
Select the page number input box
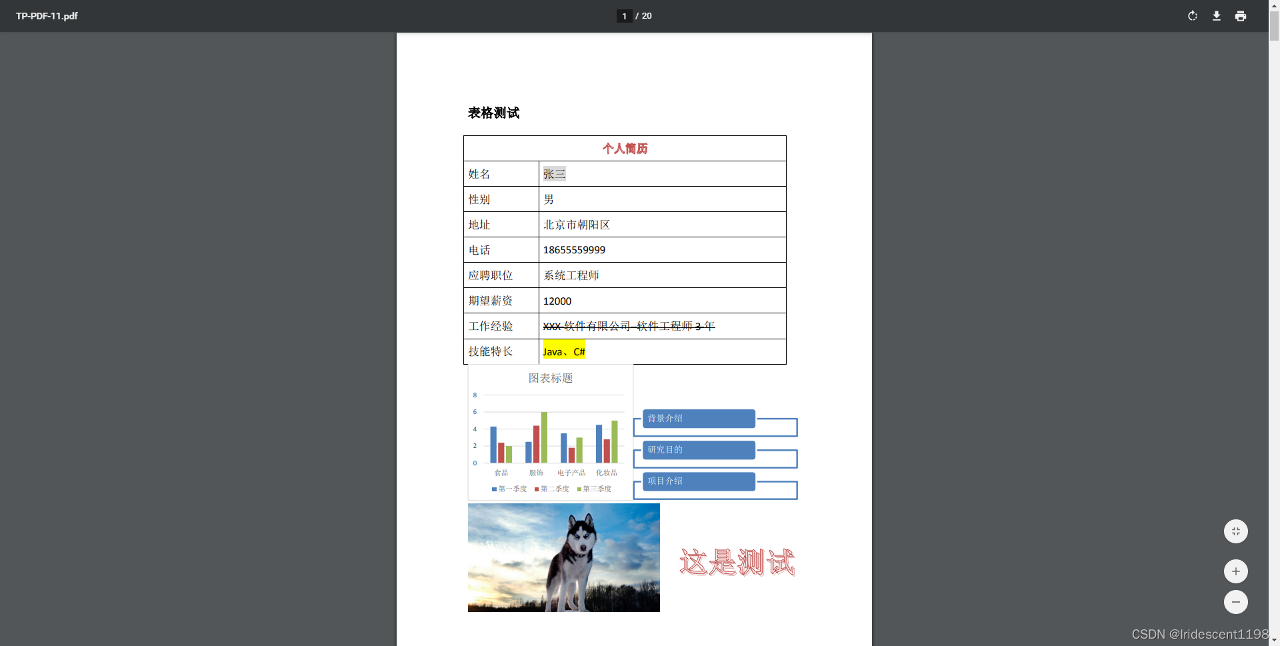click(624, 16)
